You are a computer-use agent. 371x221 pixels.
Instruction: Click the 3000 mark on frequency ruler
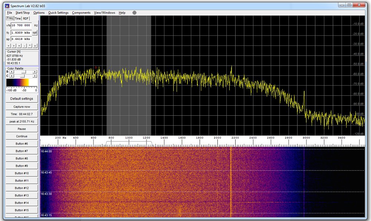306,137
